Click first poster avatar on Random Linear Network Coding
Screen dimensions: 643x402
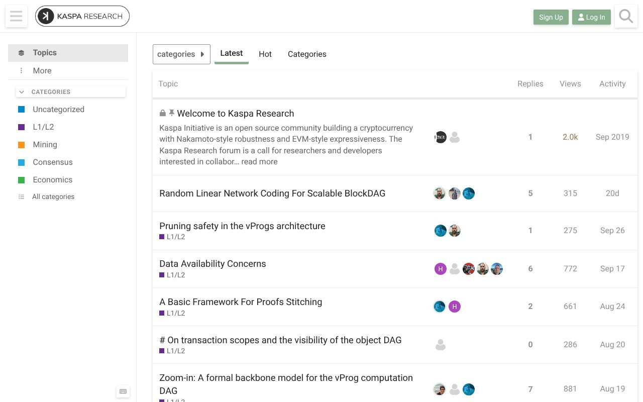(440, 193)
